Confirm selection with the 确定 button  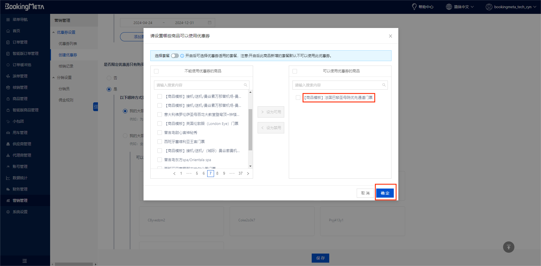click(x=385, y=193)
